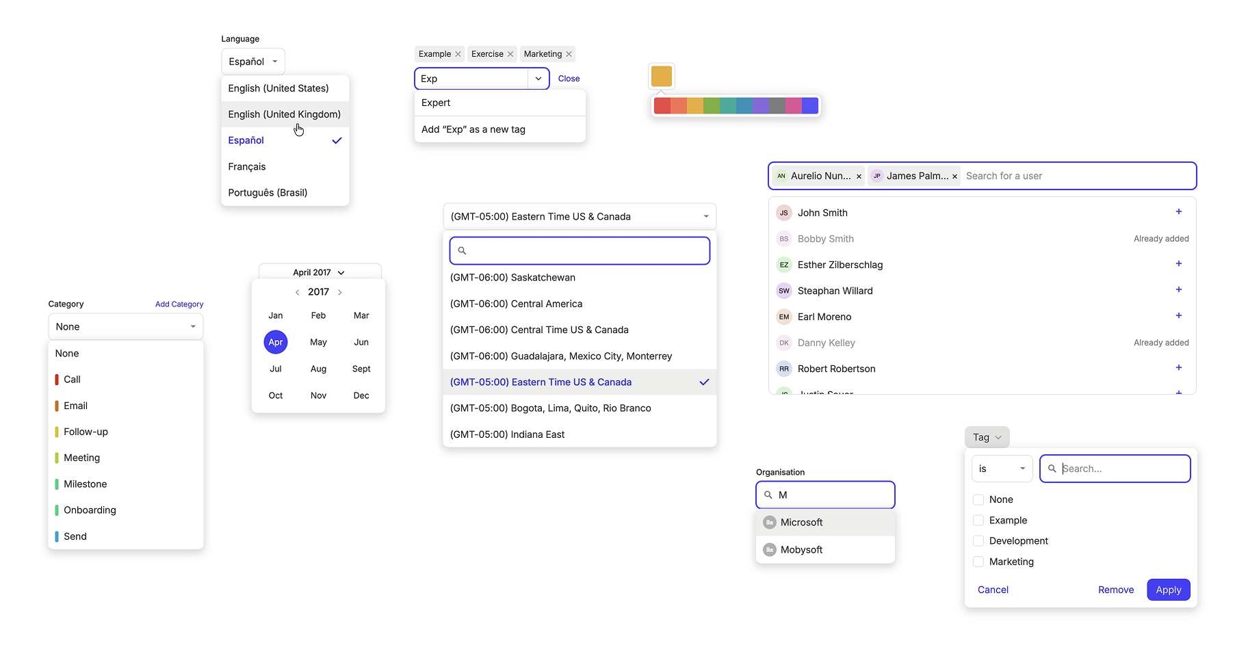
Task: Add Esther Zilberschlag with plus icon
Action: click(x=1179, y=264)
